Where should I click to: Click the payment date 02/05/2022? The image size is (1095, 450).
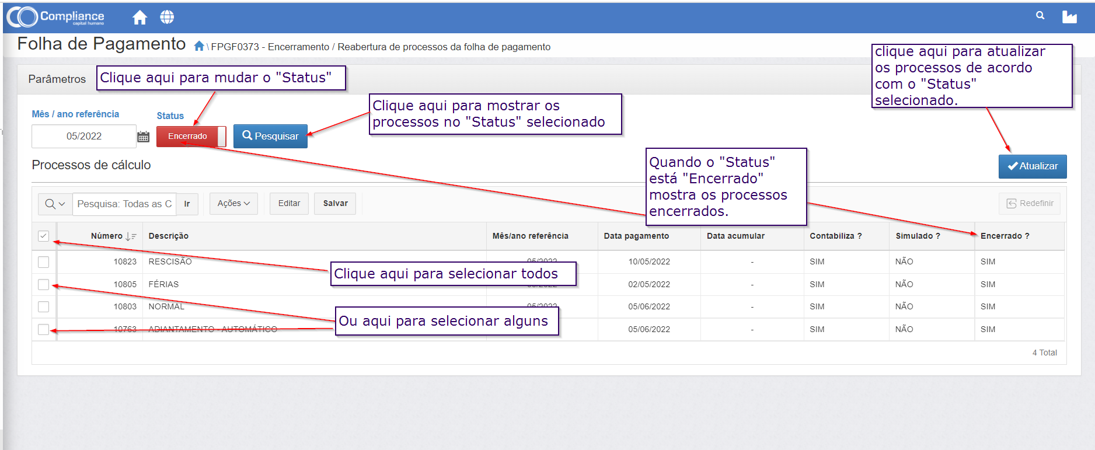649,284
